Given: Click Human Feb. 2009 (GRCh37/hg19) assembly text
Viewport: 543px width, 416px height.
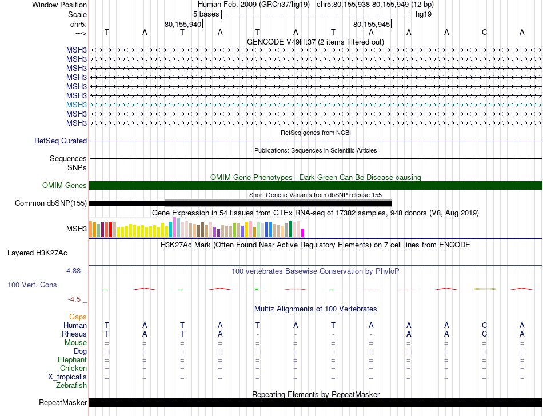Looking at the screenshot, I should 253,5.
